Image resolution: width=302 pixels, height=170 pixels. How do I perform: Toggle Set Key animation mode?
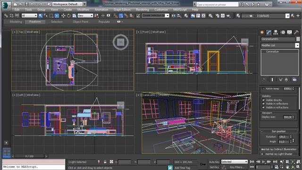(x=214, y=167)
